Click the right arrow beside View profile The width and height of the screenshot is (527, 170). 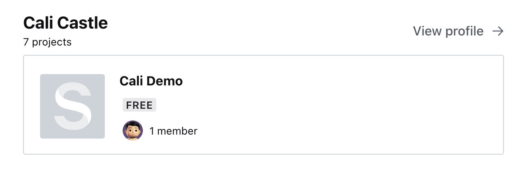498,31
